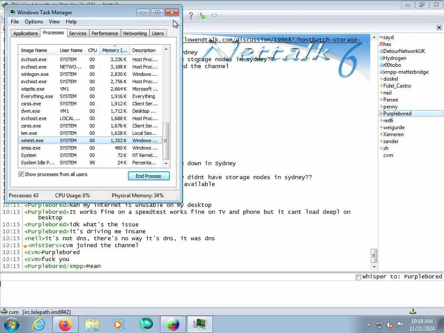Open Windows Explorer folder icon on taskbar
Image resolution: width=444 pixels, height=333 pixels.
92,325
